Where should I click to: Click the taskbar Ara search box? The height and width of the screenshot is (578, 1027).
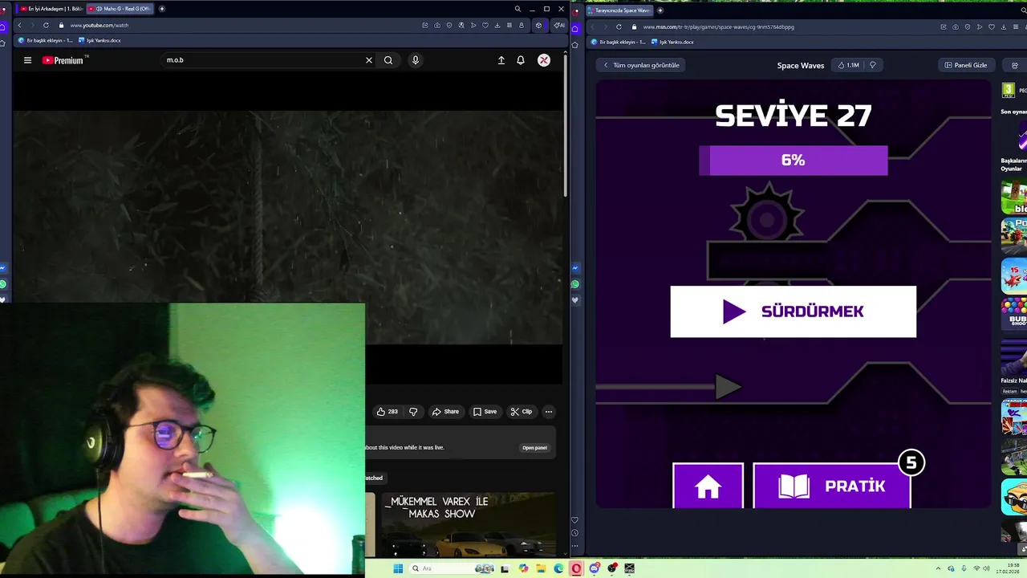click(453, 568)
